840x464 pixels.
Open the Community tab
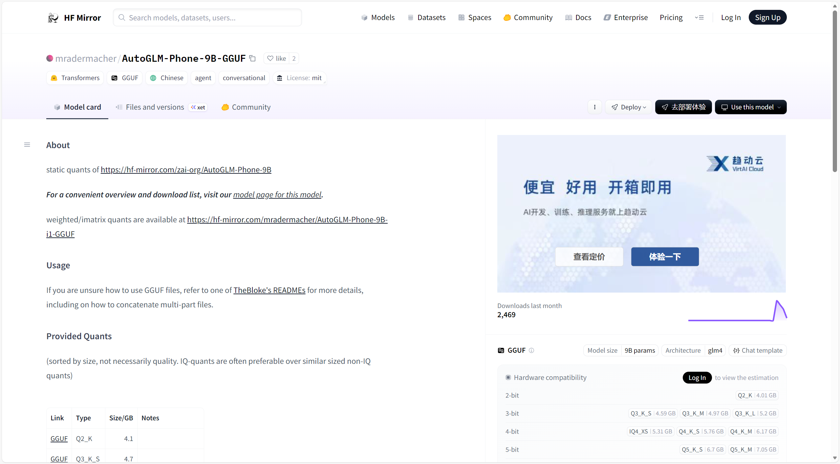click(x=246, y=107)
